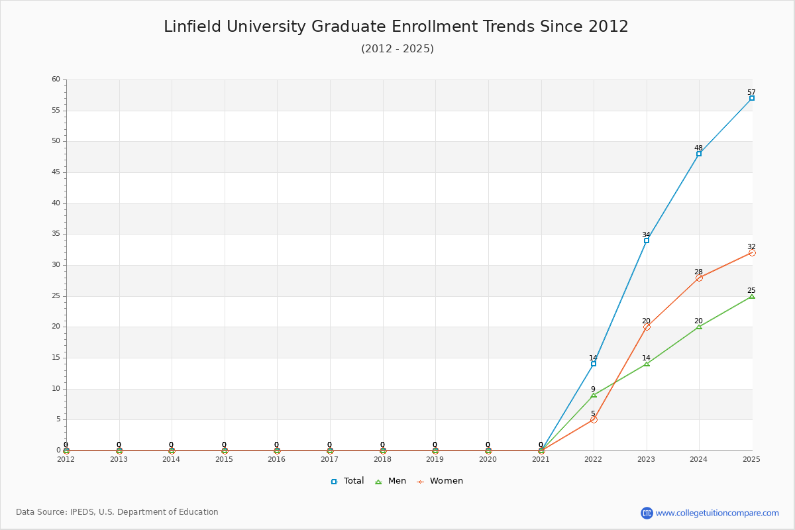This screenshot has height=530, width=795.
Task: Toggle the Women series in legend
Action: click(x=439, y=481)
